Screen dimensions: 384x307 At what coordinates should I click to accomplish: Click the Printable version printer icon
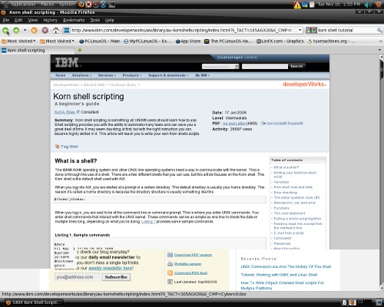[x=170, y=264]
